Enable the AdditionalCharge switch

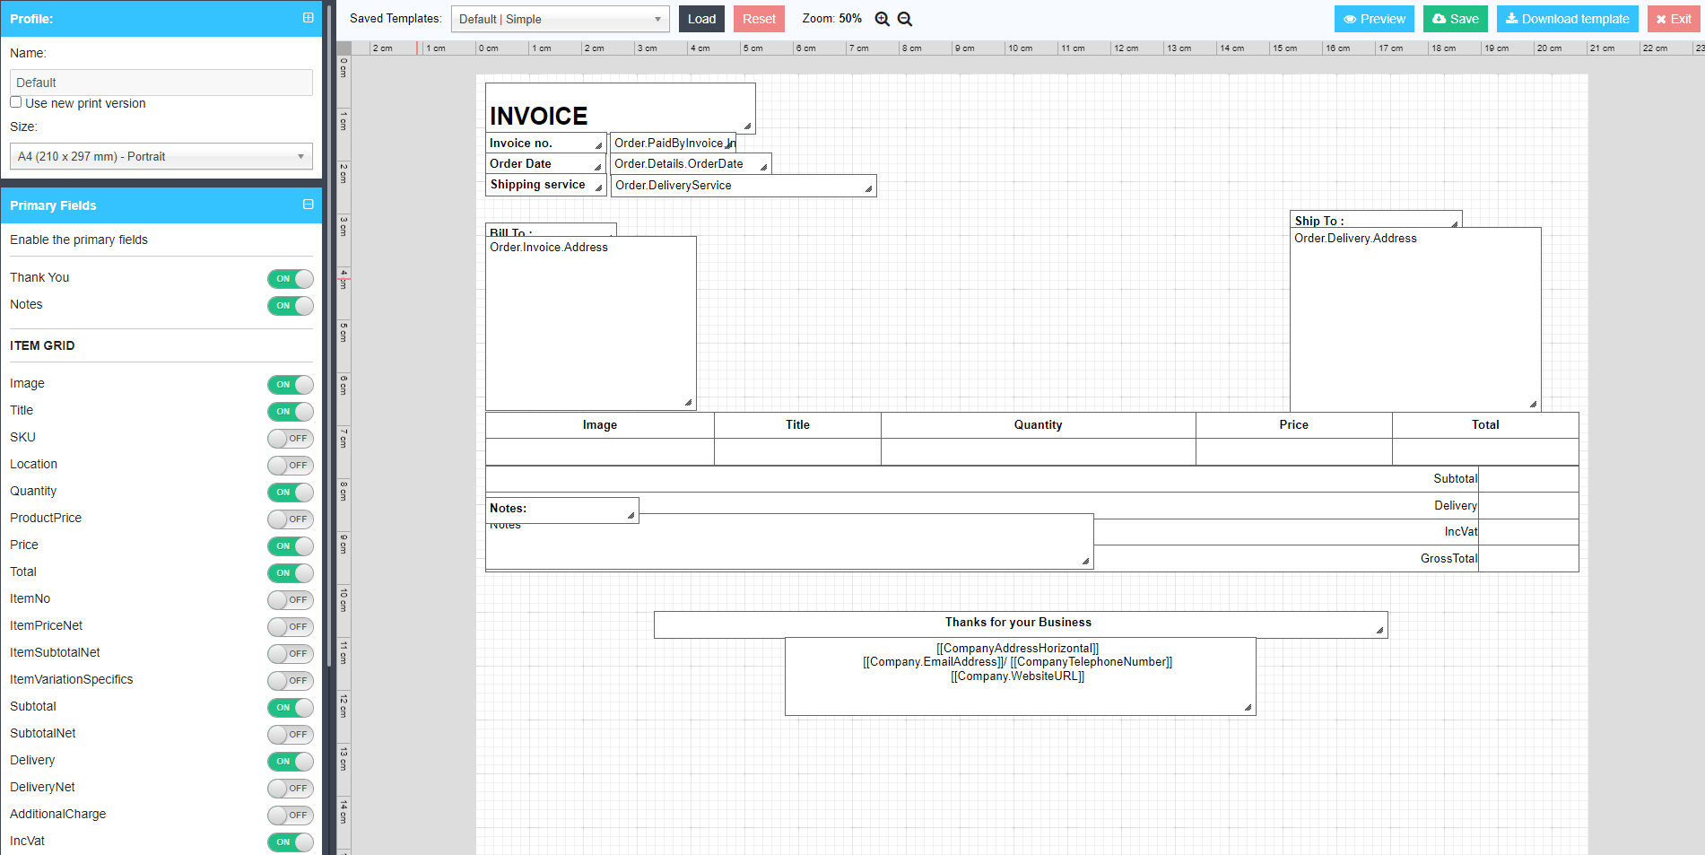pos(291,816)
